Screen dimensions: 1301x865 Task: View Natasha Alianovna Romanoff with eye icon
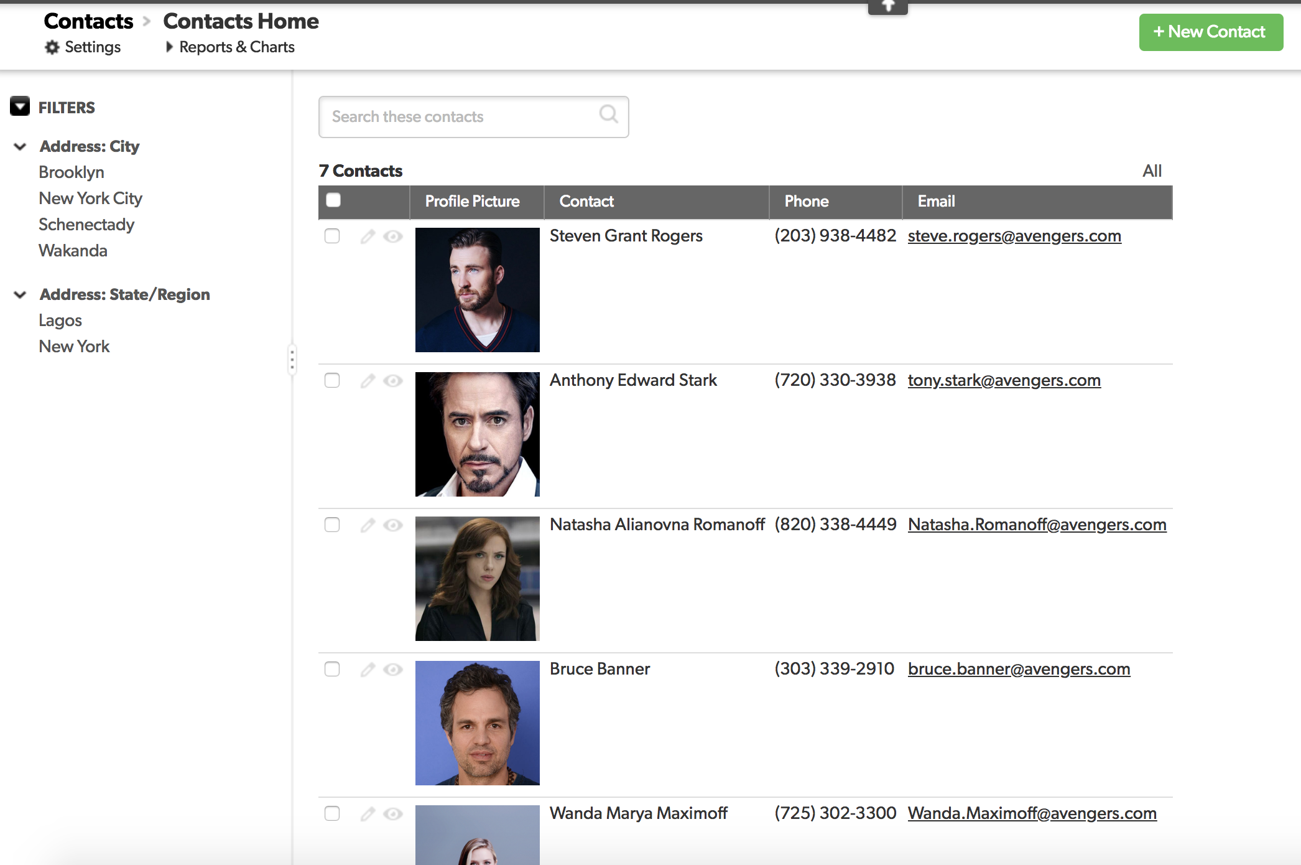[393, 525]
